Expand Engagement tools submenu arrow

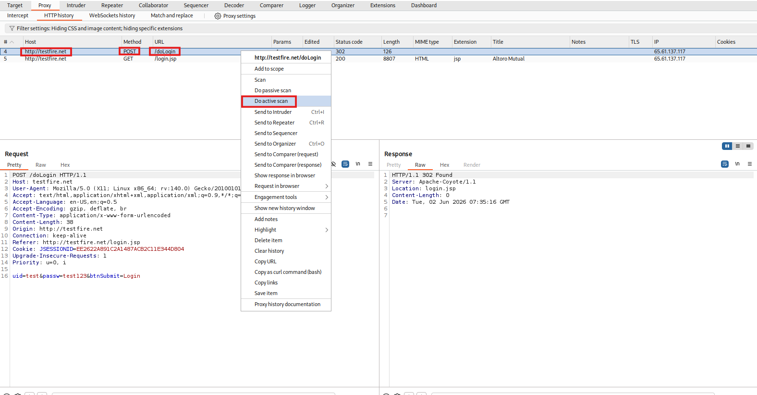(x=327, y=197)
